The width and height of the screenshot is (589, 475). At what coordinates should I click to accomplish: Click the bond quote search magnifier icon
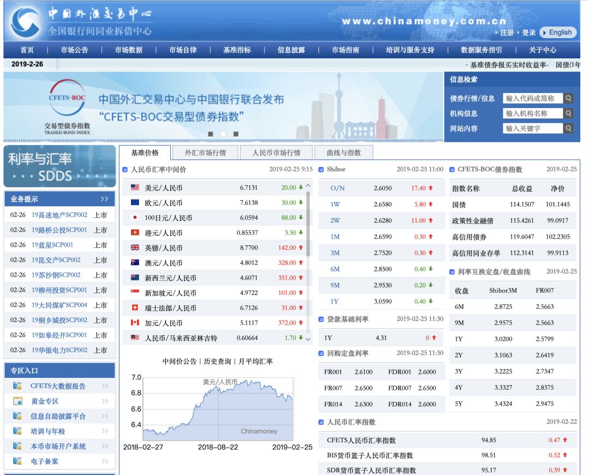(568, 99)
